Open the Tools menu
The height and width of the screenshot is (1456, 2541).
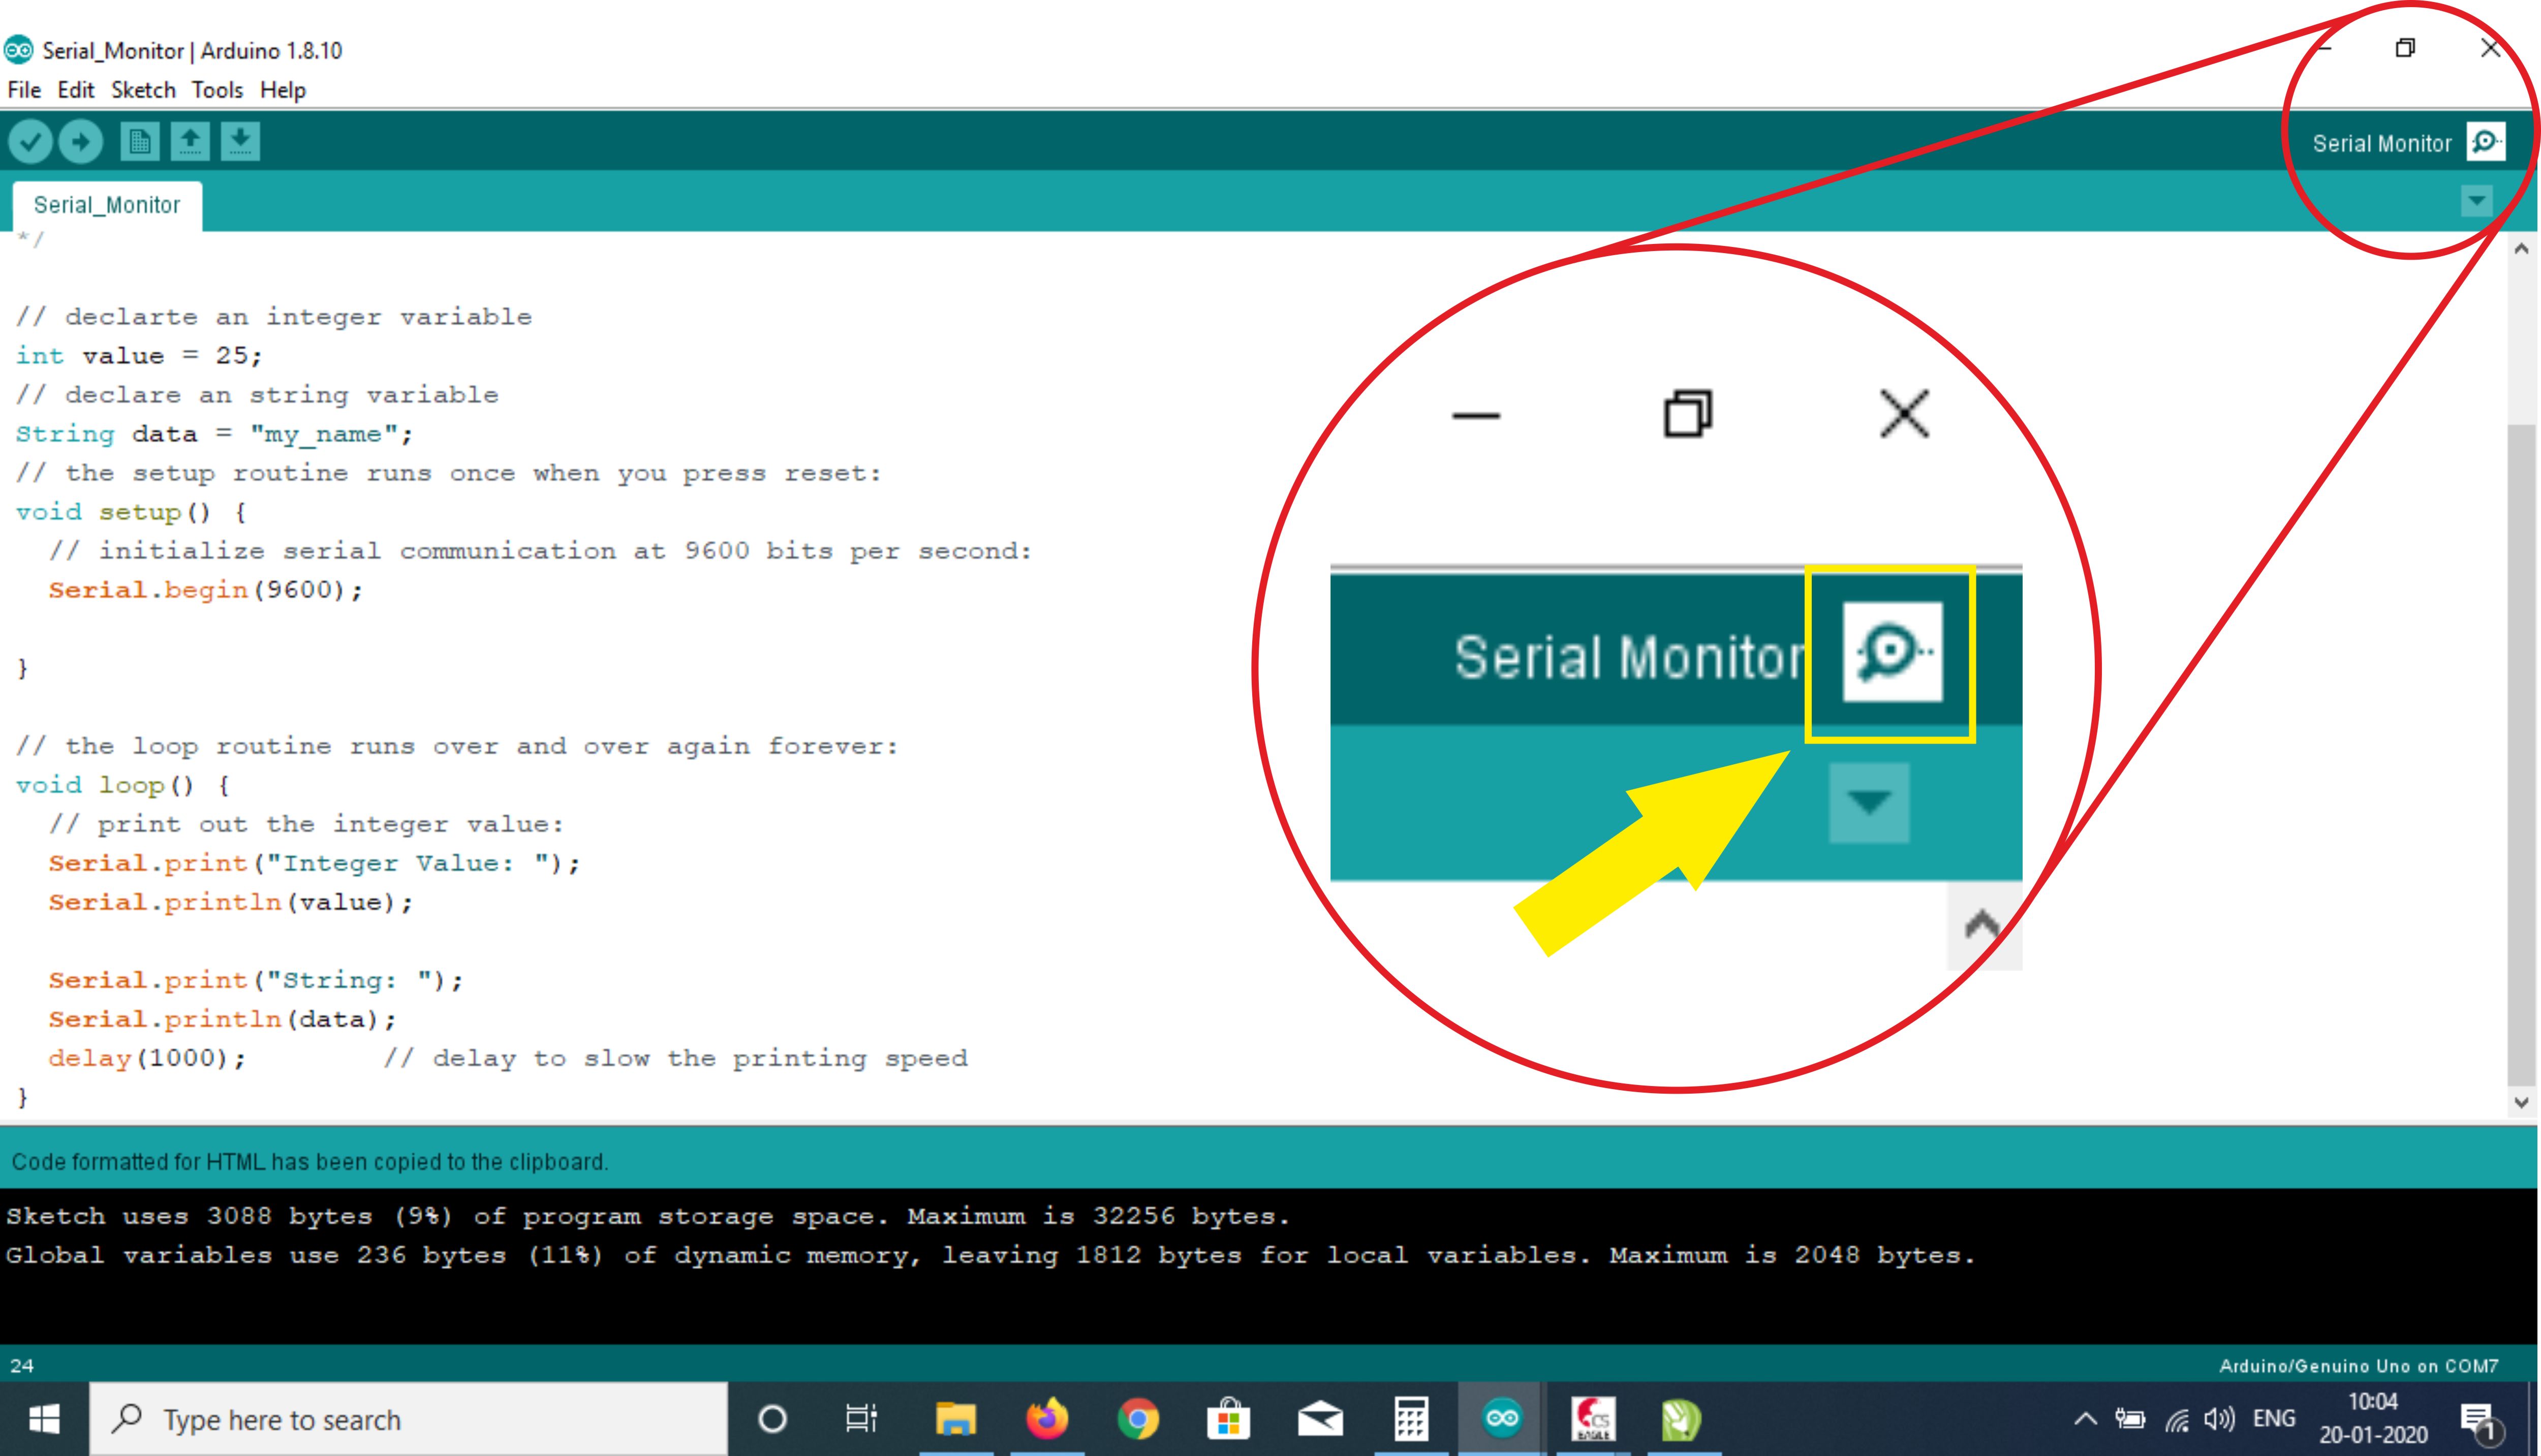217,90
